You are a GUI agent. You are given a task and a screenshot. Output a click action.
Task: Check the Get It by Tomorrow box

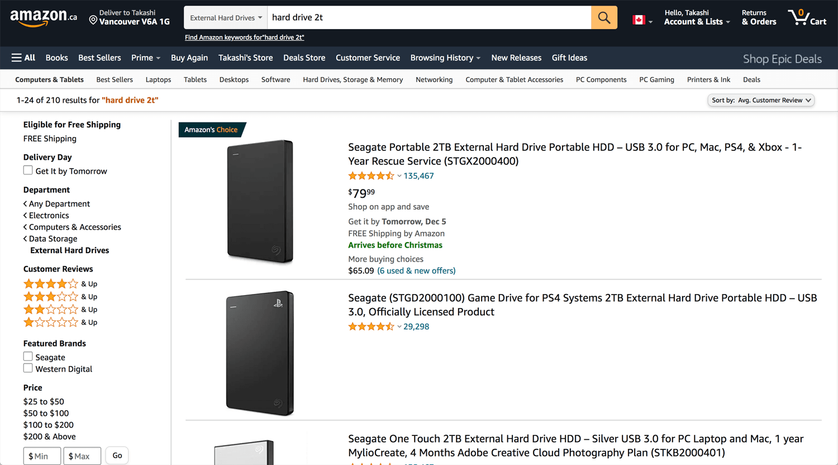tap(28, 170)
